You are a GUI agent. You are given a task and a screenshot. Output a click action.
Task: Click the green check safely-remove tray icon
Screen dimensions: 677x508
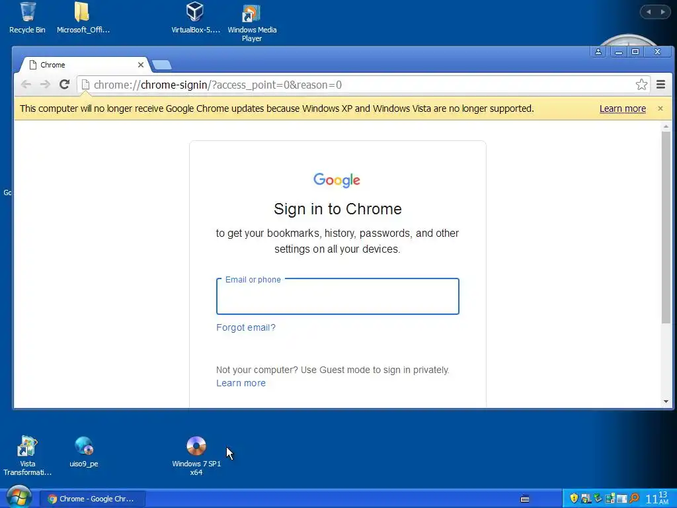(598, 498)
